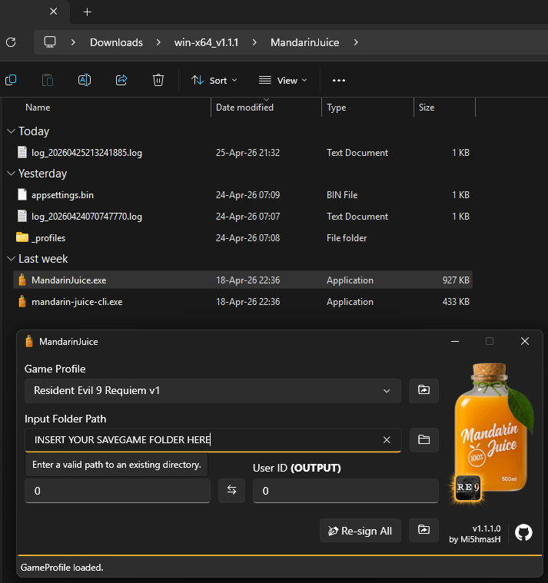Click the User ID input field on the left
This screenshot has width=548, height=583.
click(x=118, y=491)
